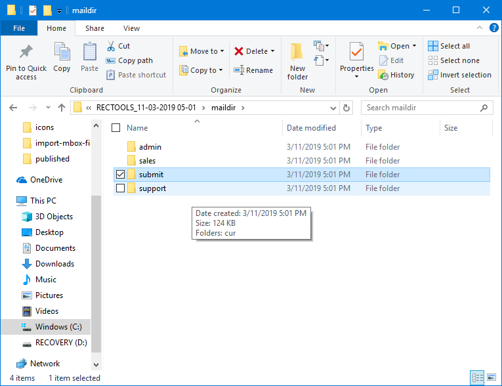Open the New item dropdown
Viewport: 502px width, 386px height.
click(x=321, y=46)
